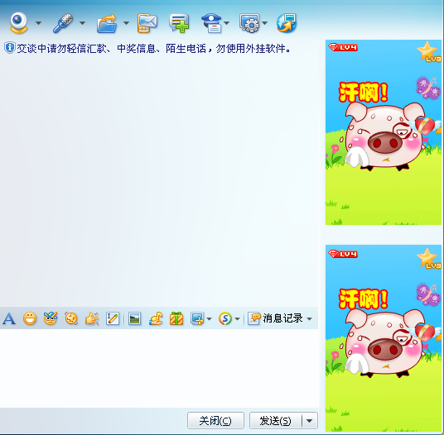This screenshot has height=435, width=444.
Task: Open 消息记录 message history
Action: pos(275,318)
